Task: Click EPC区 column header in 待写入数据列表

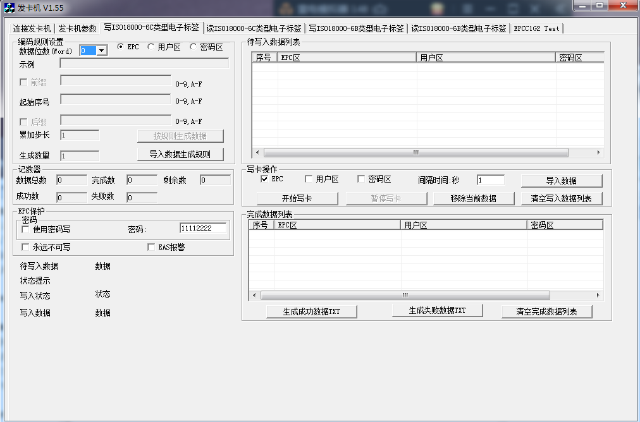Action: pos(347,57)
